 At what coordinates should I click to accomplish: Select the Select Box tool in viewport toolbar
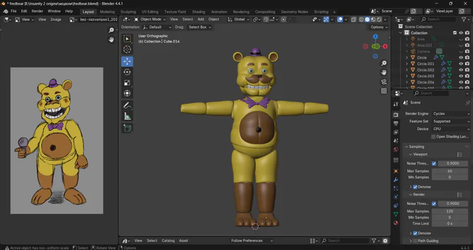pyautogui.click(x=127, y=39)
